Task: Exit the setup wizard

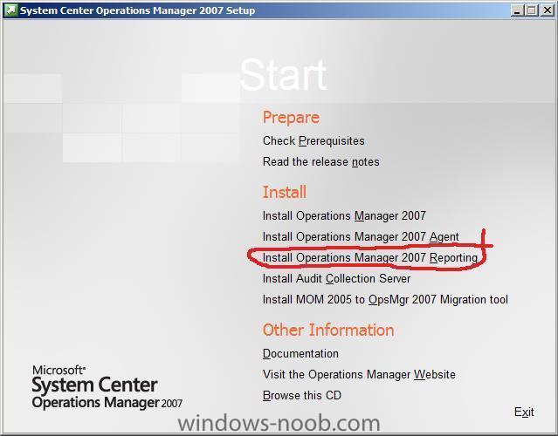Action: click(524, 412)
